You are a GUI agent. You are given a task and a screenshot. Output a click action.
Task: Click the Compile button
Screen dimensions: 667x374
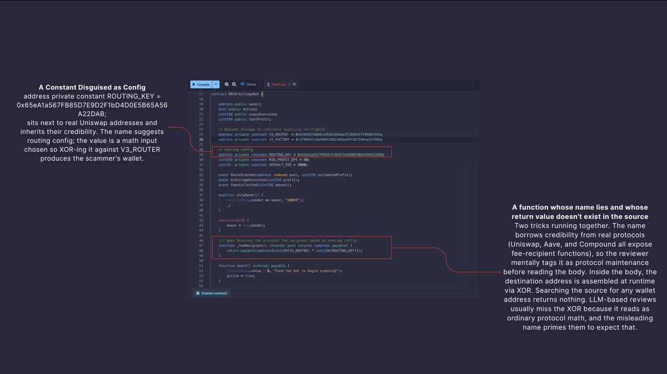201,84
